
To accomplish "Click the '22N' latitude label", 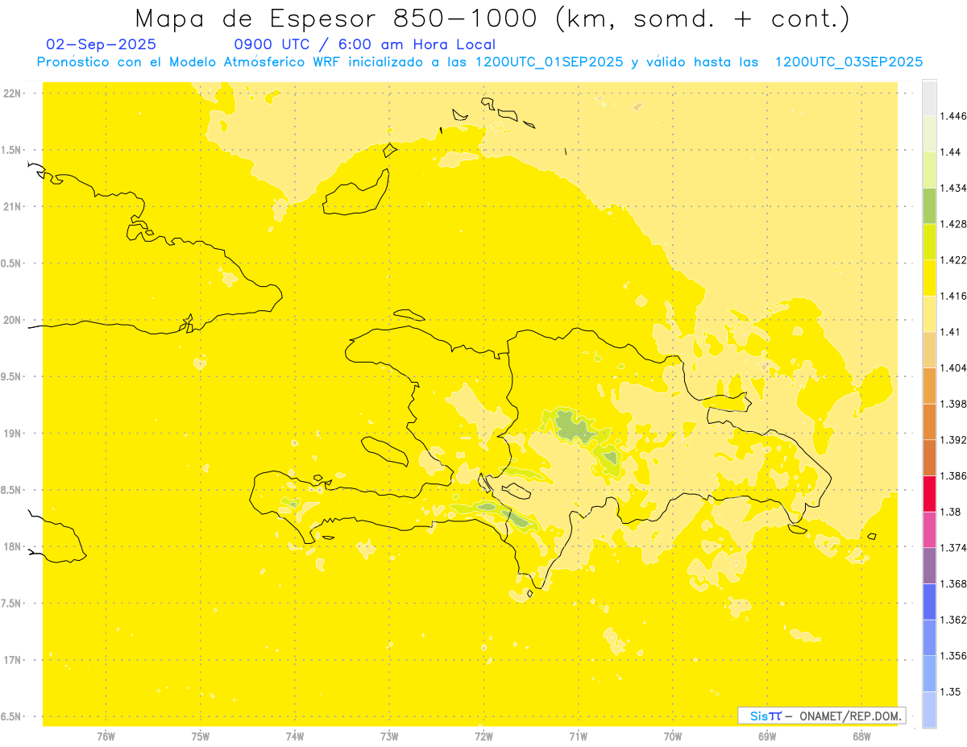I will [12, 93].
